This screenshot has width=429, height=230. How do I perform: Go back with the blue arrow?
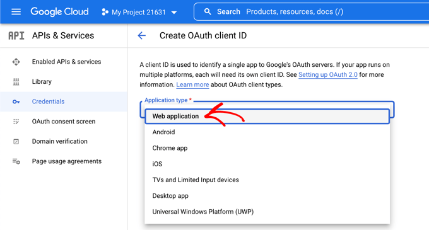click(x=141, y=35)
